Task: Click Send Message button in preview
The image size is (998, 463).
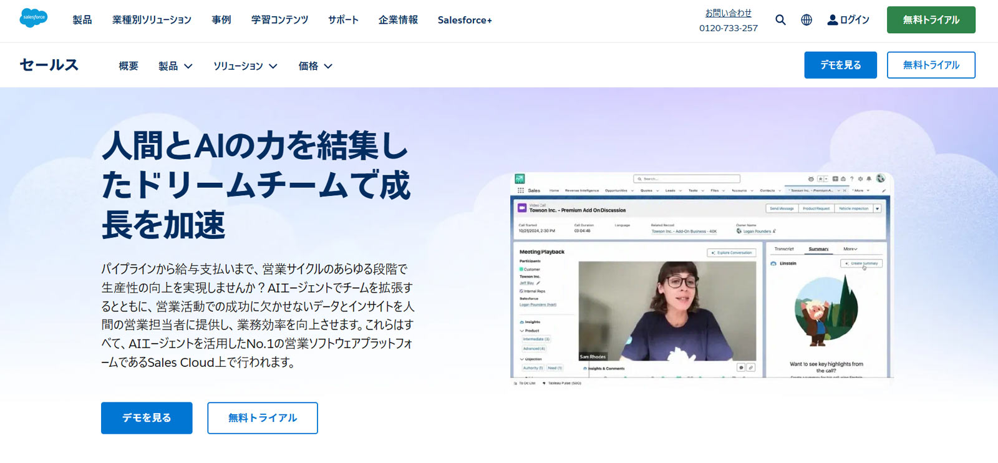Action: 782,208
